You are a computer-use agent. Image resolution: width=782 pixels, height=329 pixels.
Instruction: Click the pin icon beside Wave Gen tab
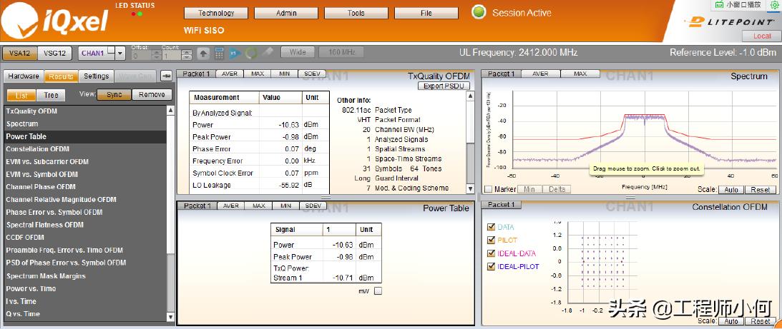165,76
